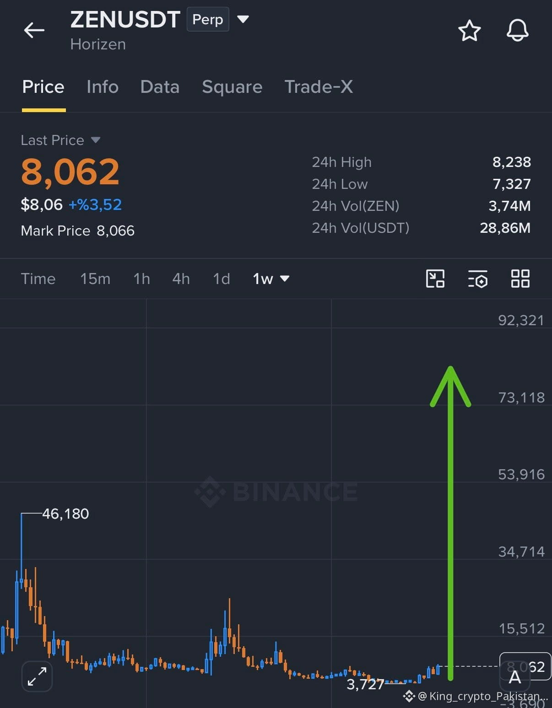Expand chart to fullscreen with arrows icon

(x=37, y=676)
